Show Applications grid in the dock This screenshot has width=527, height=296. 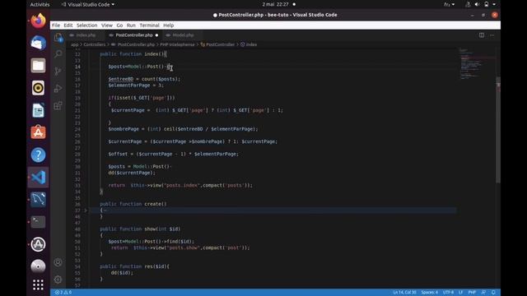(39, 284)
